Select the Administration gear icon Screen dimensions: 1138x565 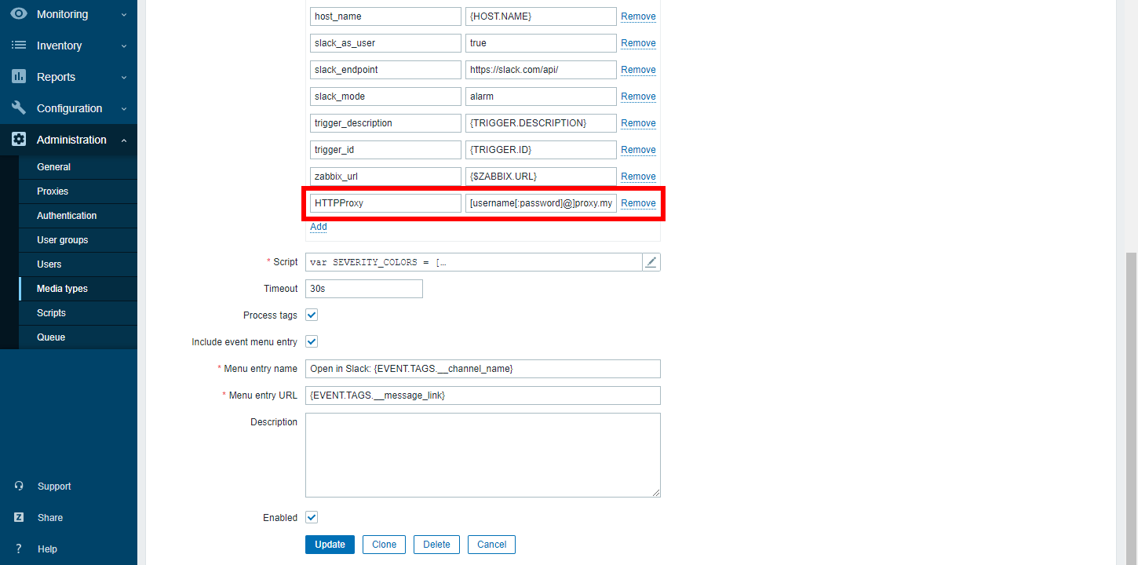pyautogui.click(x=18, y=139)
